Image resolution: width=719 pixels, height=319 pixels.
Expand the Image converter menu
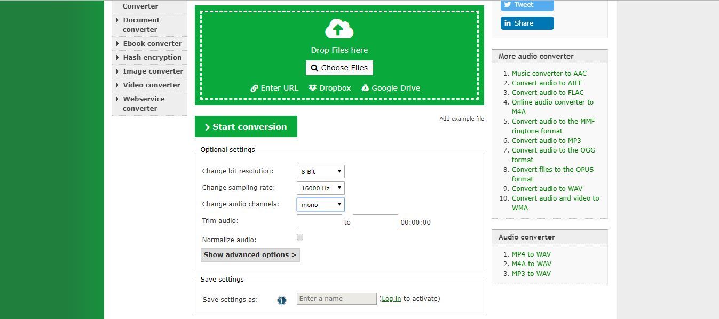click(x=149, y=71)
